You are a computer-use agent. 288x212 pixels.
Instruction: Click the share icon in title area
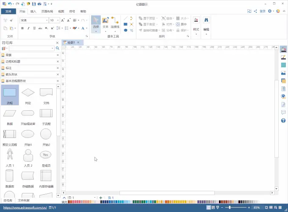255,11
